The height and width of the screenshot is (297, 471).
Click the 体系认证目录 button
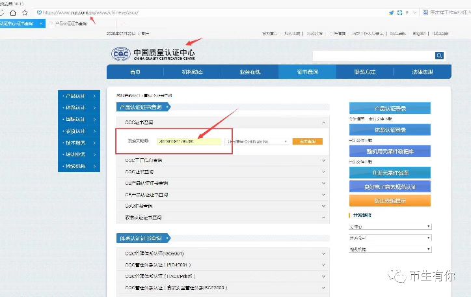[390, 130]
